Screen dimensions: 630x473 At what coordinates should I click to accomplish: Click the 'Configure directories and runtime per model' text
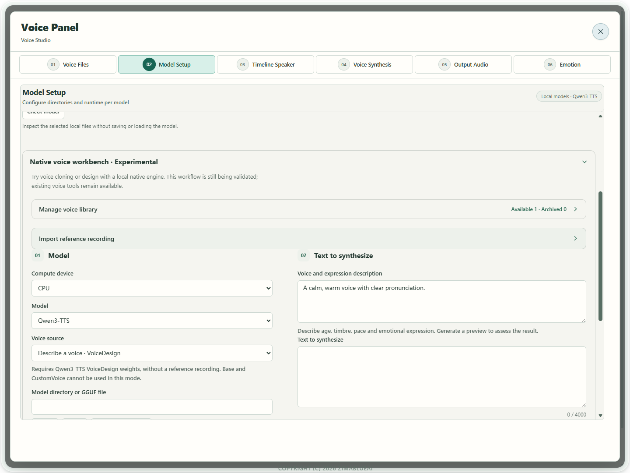coord(76,102)
